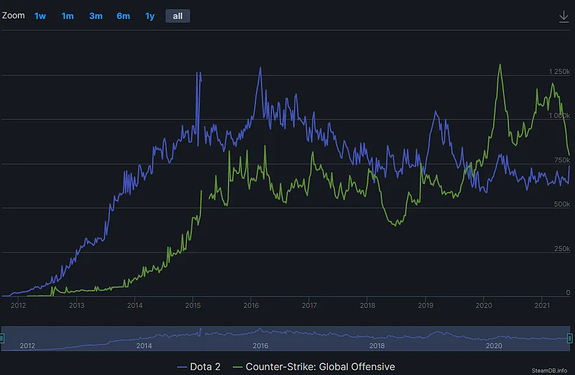Set zoom range to 6m

(123, 16)
